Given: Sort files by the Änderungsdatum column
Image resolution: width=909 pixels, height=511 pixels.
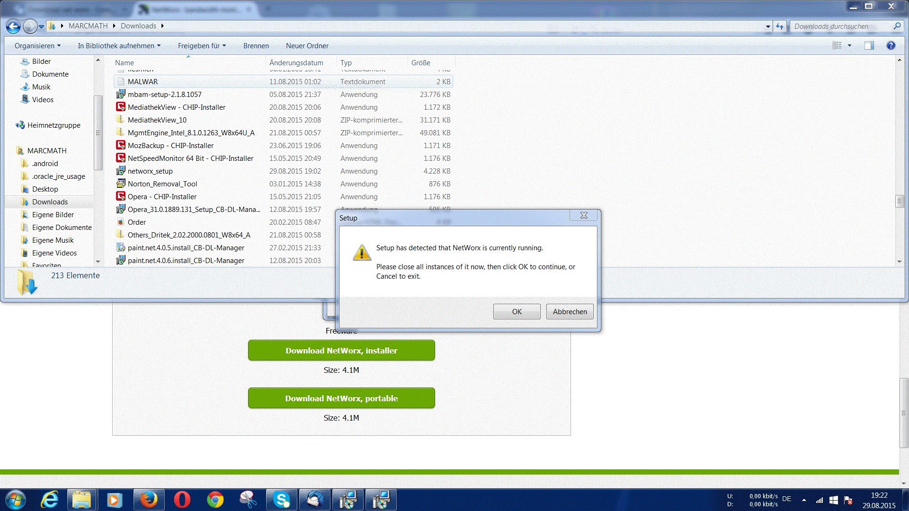Looking at the screenshot, I should (x=296, y=62).
